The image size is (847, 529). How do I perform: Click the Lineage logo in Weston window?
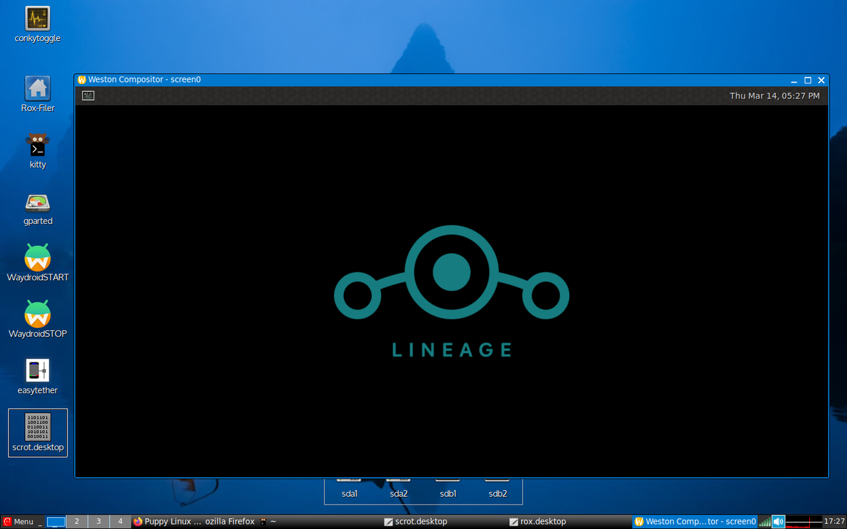(x=451, y=291)
